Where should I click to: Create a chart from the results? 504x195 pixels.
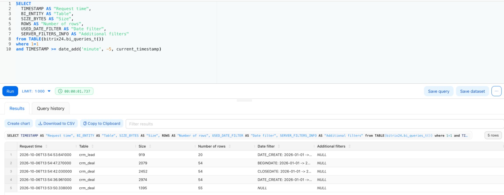click(x=19, y=123)
